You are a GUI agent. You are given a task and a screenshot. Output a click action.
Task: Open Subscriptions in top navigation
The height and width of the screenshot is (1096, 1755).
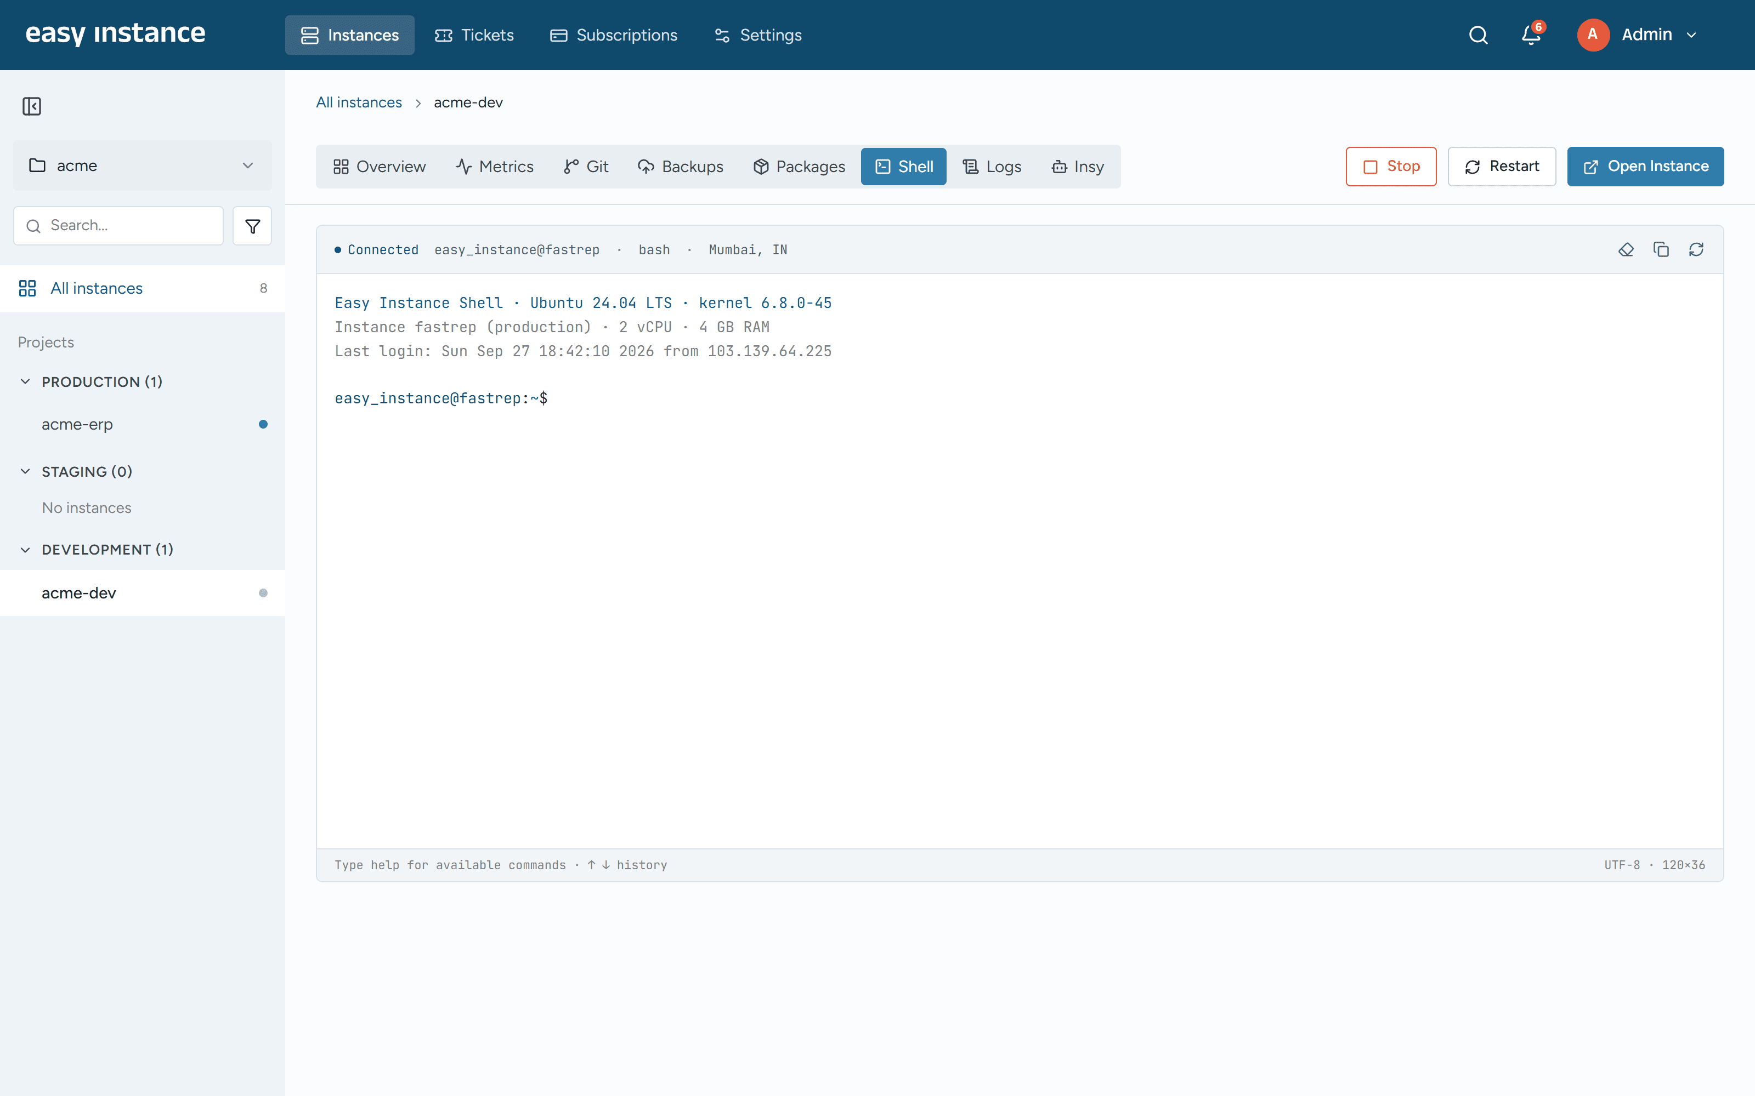(614, 35)
